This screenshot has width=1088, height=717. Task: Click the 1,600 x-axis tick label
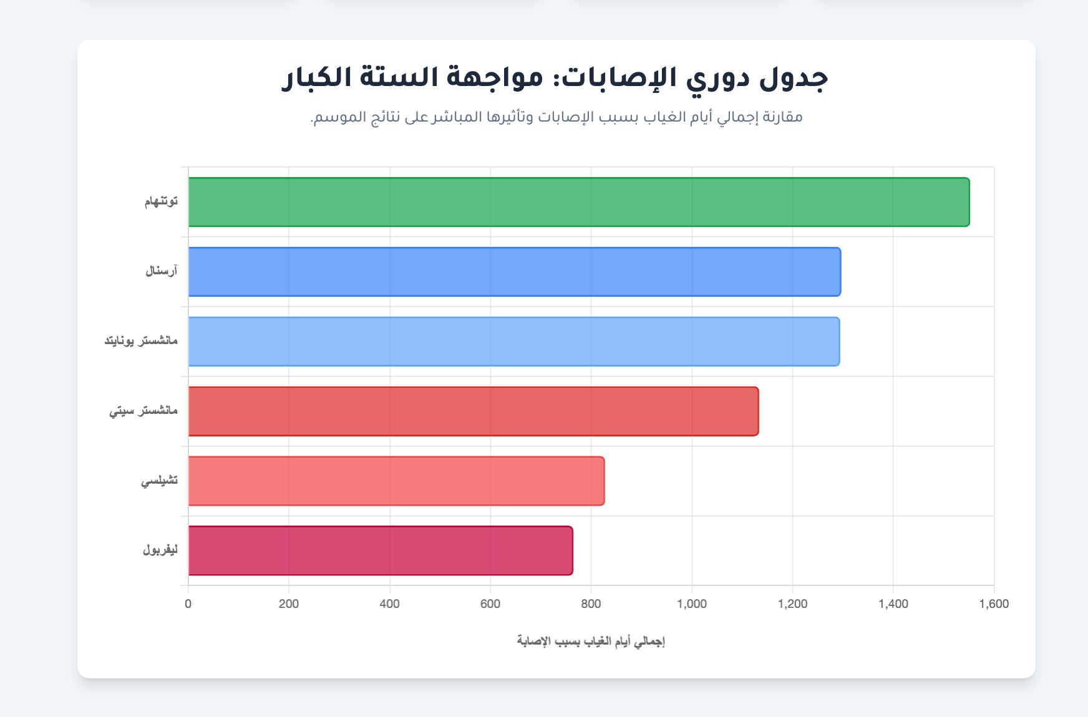(x=993, y=604)
